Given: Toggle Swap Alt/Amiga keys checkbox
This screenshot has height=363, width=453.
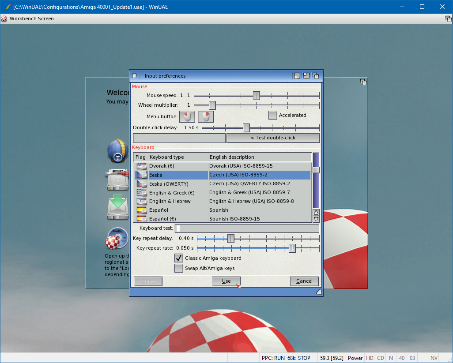Looking at the screenshot, I should click(179, 268).
